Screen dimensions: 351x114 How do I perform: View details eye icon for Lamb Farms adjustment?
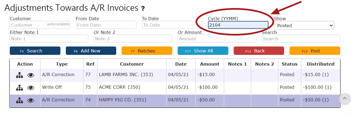tap(31, 75)
